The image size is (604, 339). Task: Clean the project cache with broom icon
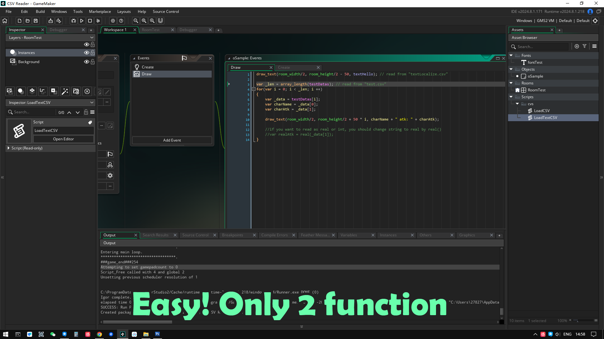click(98, 21)
